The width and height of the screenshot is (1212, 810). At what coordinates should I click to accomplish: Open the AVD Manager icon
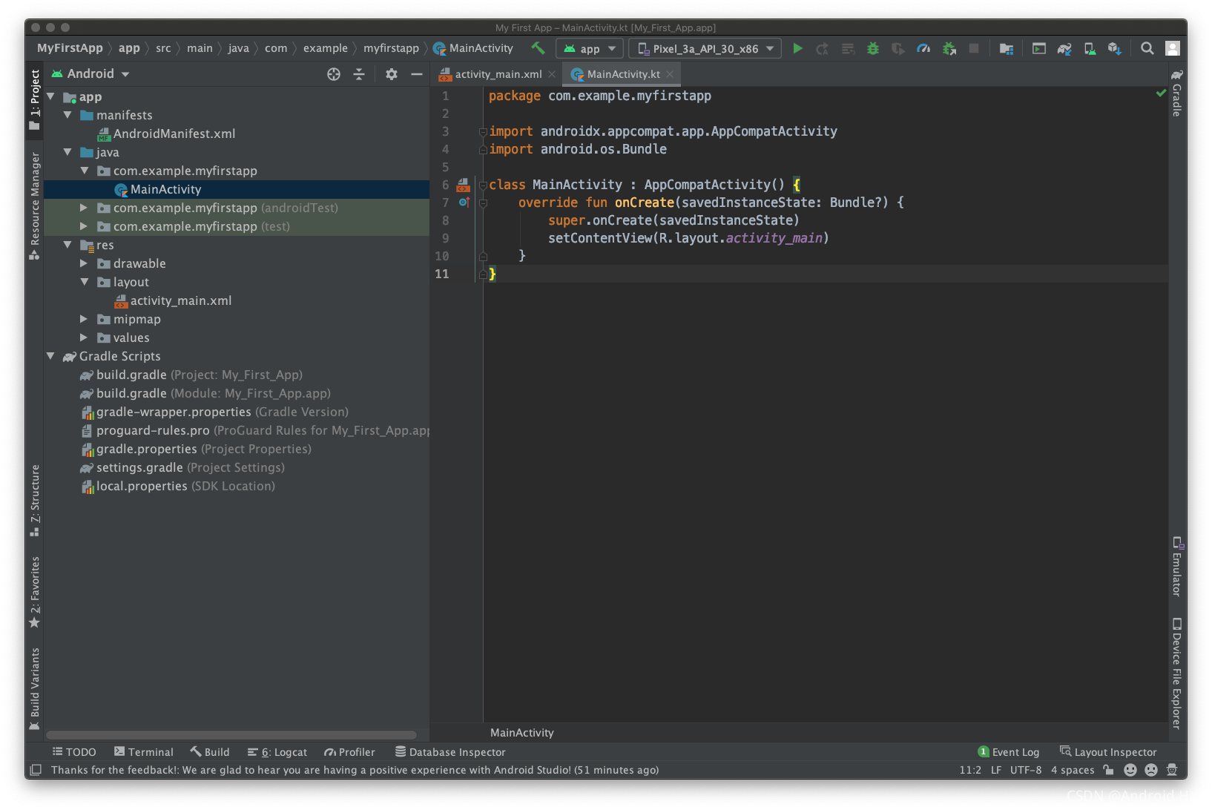[1090, 48]
